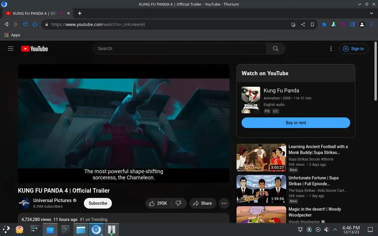Click the show desktop tray button
The height and width of the screenshot is (236, 378).
coord(370,230)
